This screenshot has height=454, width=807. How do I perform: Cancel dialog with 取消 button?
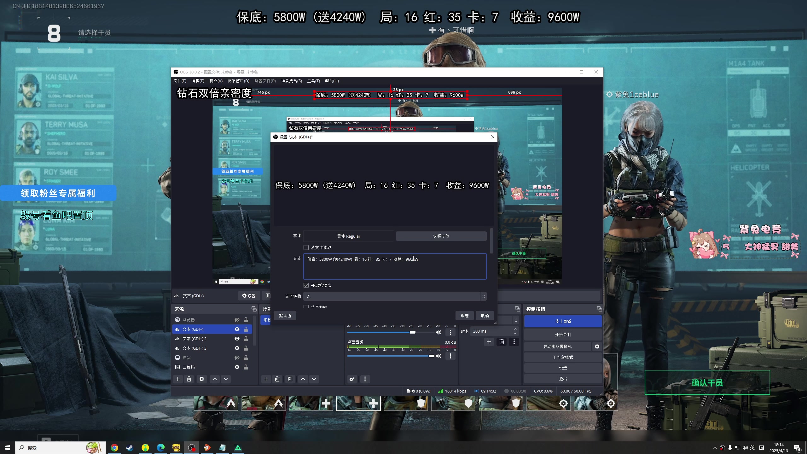[x=485, y=316]
